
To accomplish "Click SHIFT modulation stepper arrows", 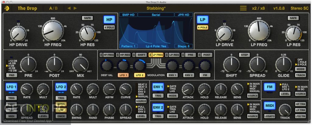I will pos(134,55).
